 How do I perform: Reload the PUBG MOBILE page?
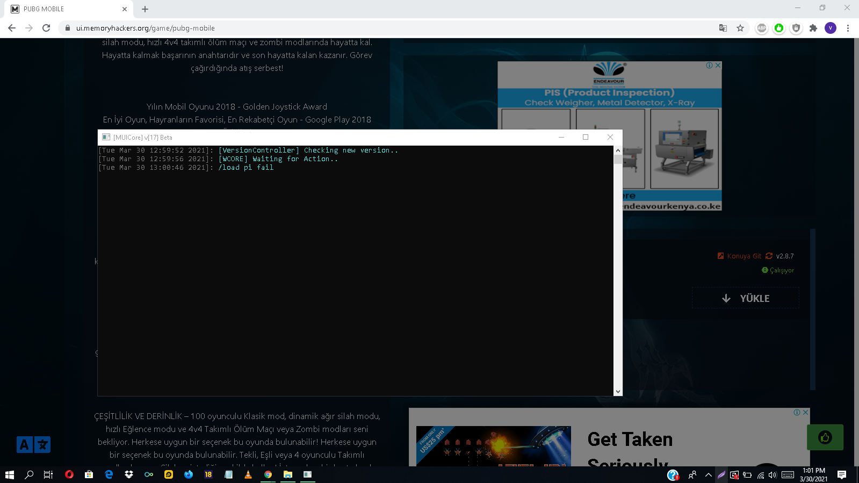pos(46,28)
